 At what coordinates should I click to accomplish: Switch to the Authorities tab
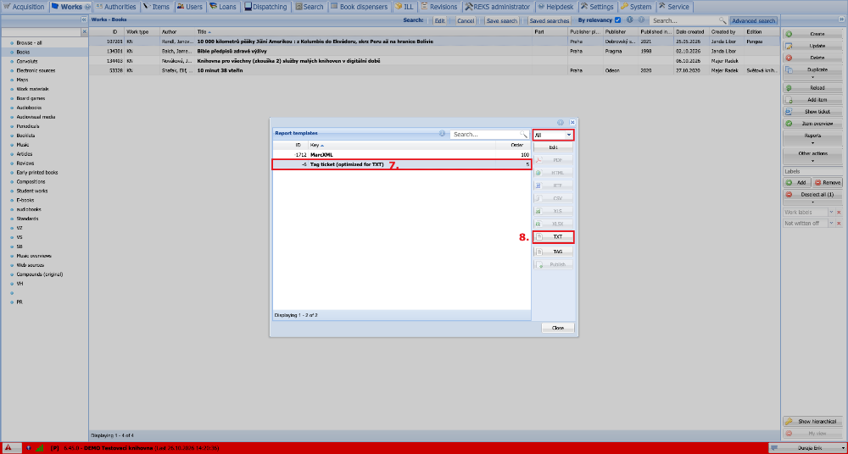pos(116,7)
